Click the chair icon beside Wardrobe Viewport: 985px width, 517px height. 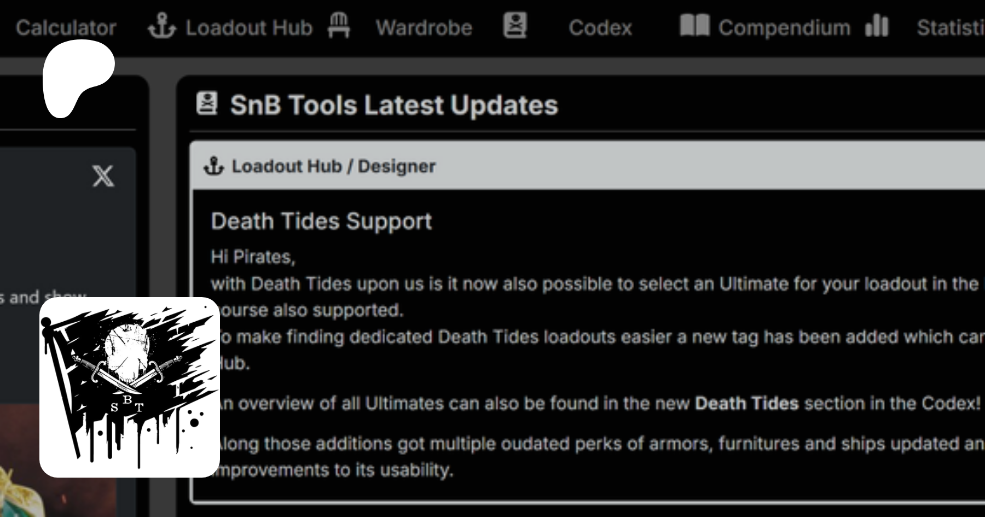click(339, 26)
